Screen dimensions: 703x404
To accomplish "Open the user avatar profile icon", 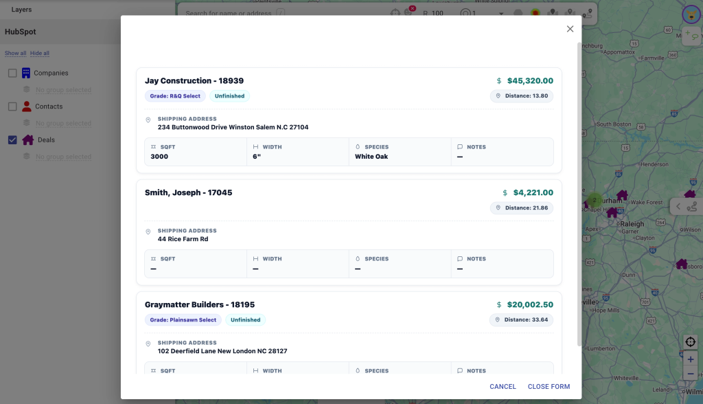I will 691,13.
